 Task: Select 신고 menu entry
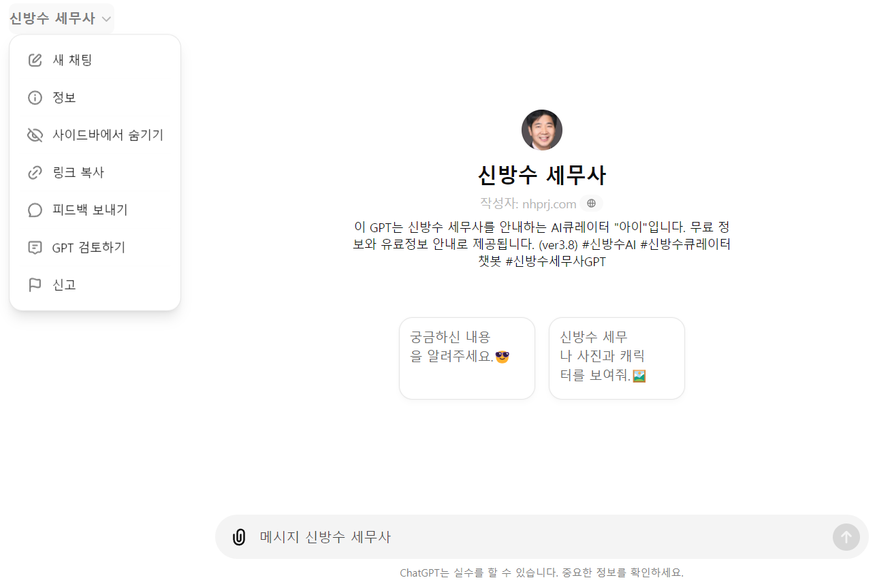[95, 285]
